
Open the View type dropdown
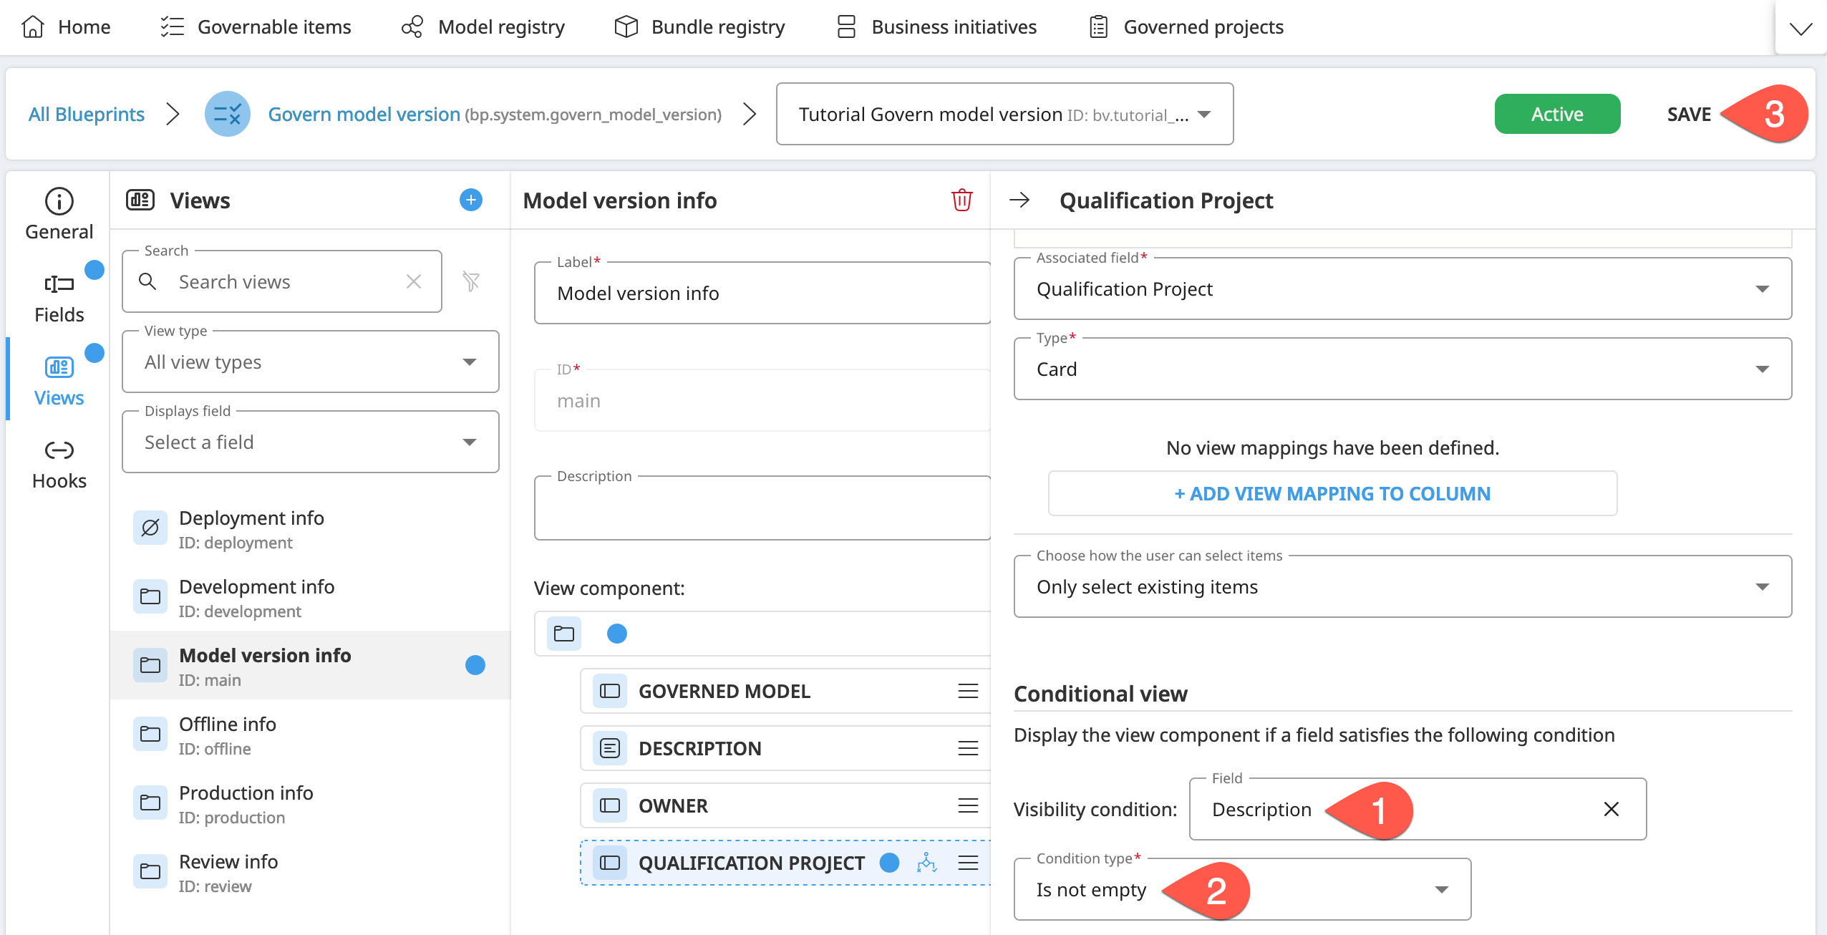click(x=310, y=362)
